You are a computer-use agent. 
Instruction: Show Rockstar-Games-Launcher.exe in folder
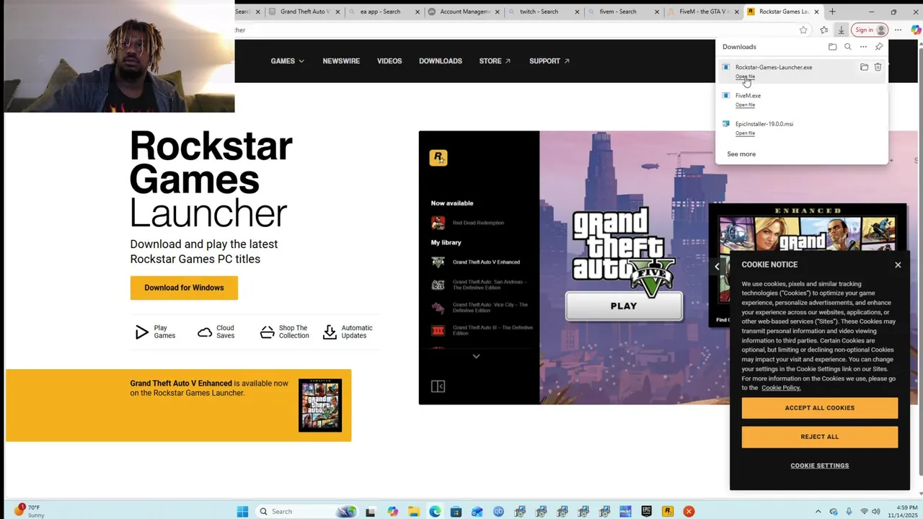coord(864,67)
